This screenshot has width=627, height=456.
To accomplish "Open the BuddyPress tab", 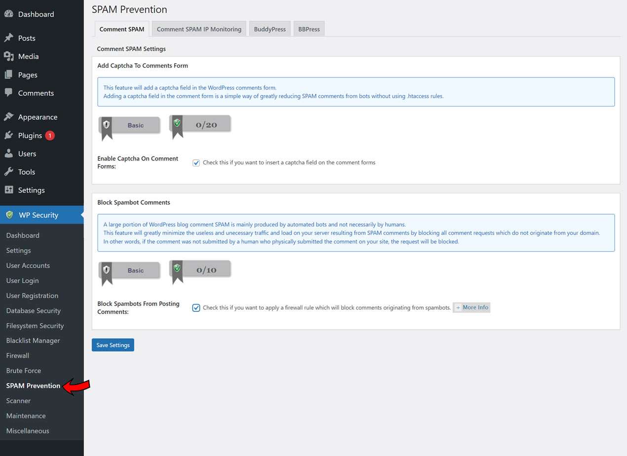I will [270, 29].
